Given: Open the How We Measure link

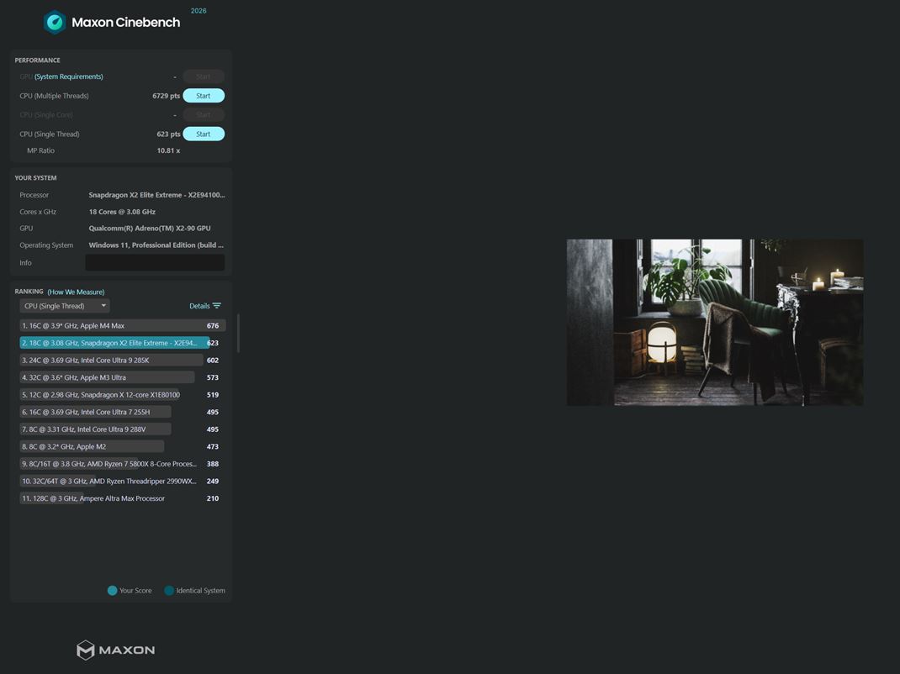Looking at the screenshot, I should [76, 292].
